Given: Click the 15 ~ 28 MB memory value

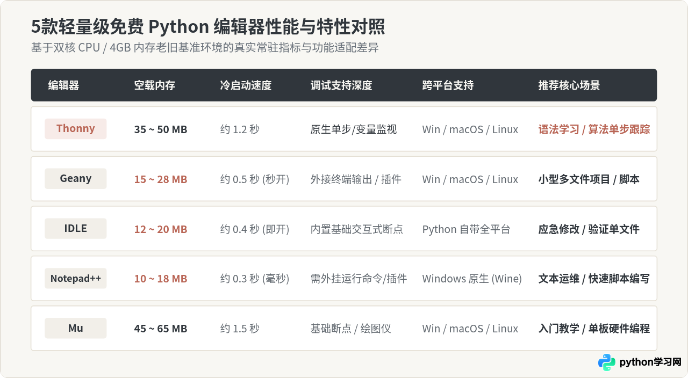Looking at the screenshot, I should 161,179.
